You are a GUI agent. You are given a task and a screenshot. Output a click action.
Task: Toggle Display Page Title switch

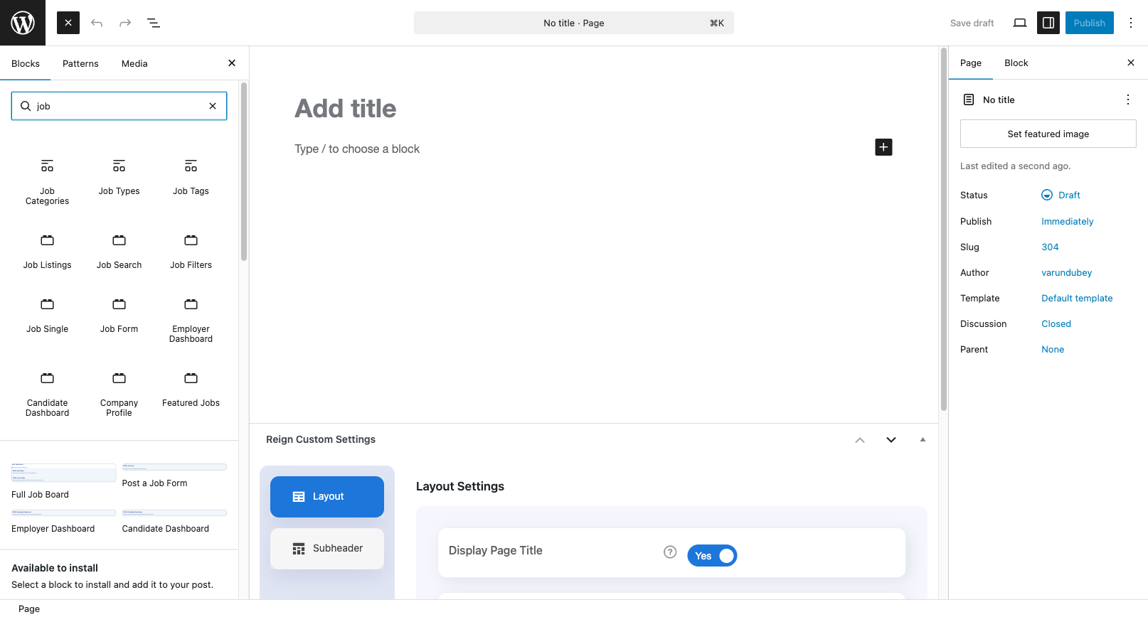(712, 556)
